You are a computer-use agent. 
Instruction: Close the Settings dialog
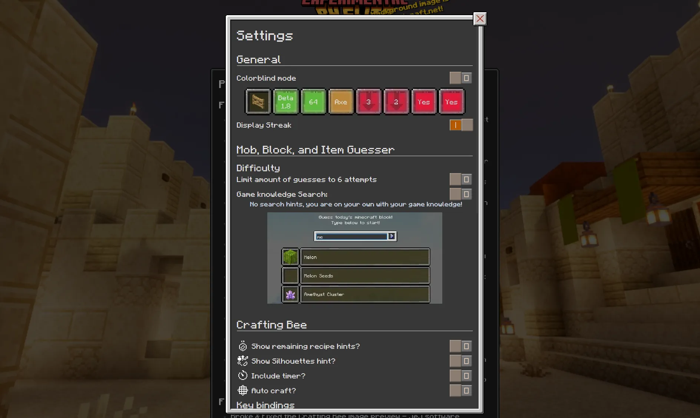click(x=480, y=19)
